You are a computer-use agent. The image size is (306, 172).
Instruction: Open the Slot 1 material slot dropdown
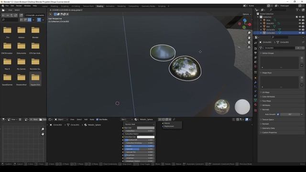127,119
